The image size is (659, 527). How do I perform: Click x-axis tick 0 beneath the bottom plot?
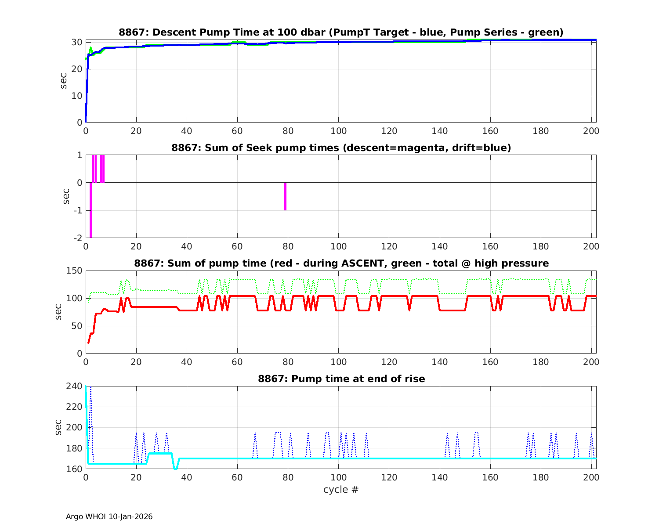[86, 477]
